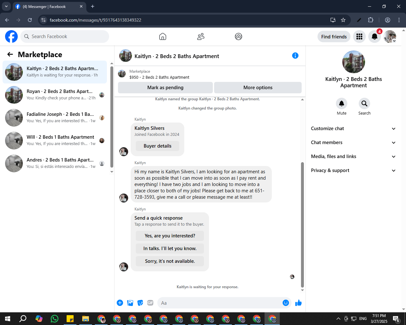Open a new browser tab
The height and width of the screenshot is (325, 406).
(93, 6)
